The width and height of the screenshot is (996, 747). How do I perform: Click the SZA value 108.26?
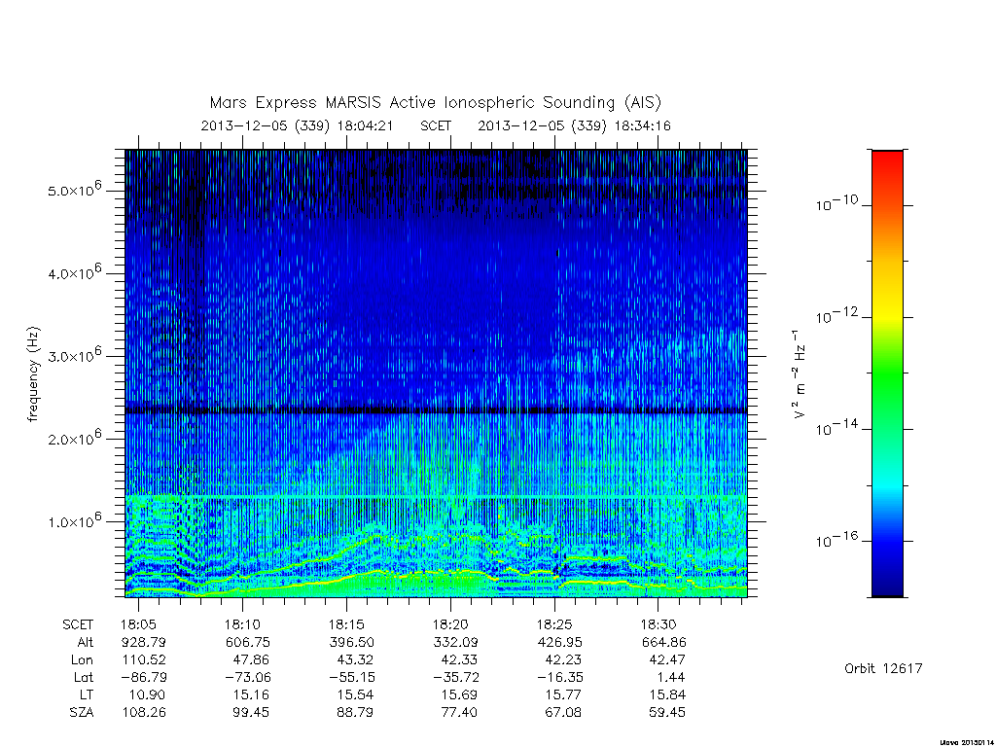pos(144,712)
